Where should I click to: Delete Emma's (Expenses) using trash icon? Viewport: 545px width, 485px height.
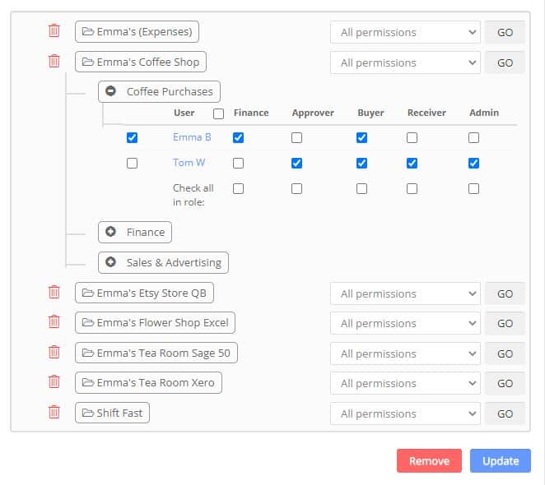click(x=54, y=31)
